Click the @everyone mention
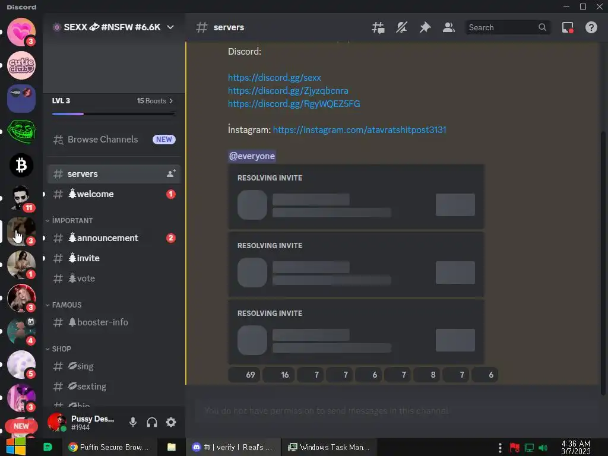The height and width of the screenshot is (456, 608). 252,156
